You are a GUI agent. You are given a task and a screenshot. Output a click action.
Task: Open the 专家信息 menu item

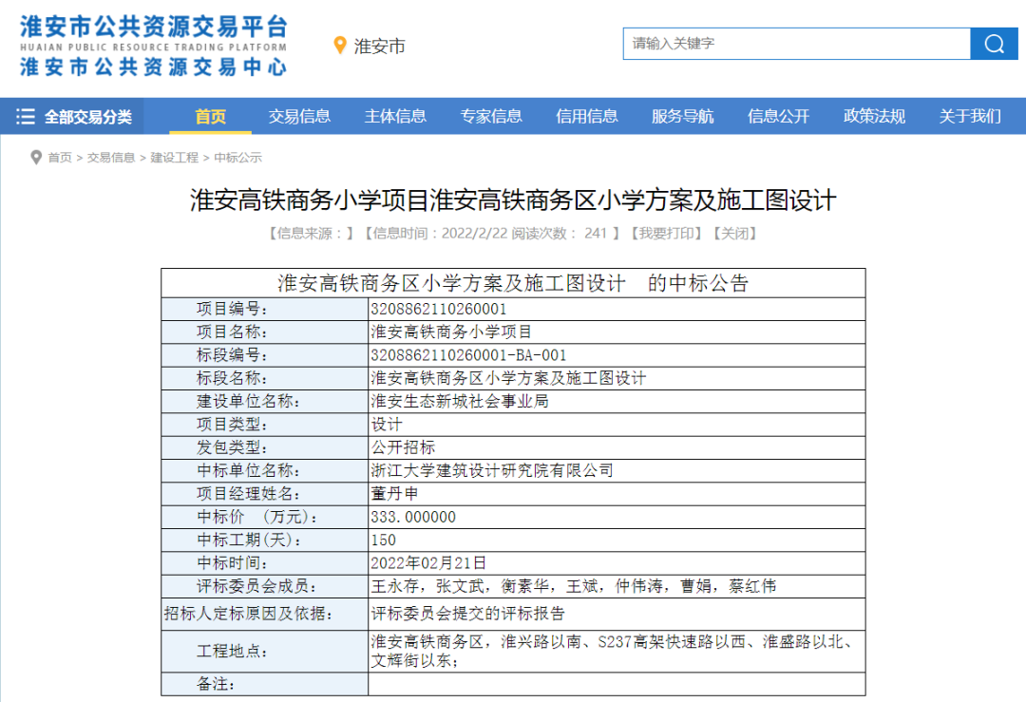[x=491, y=117]
